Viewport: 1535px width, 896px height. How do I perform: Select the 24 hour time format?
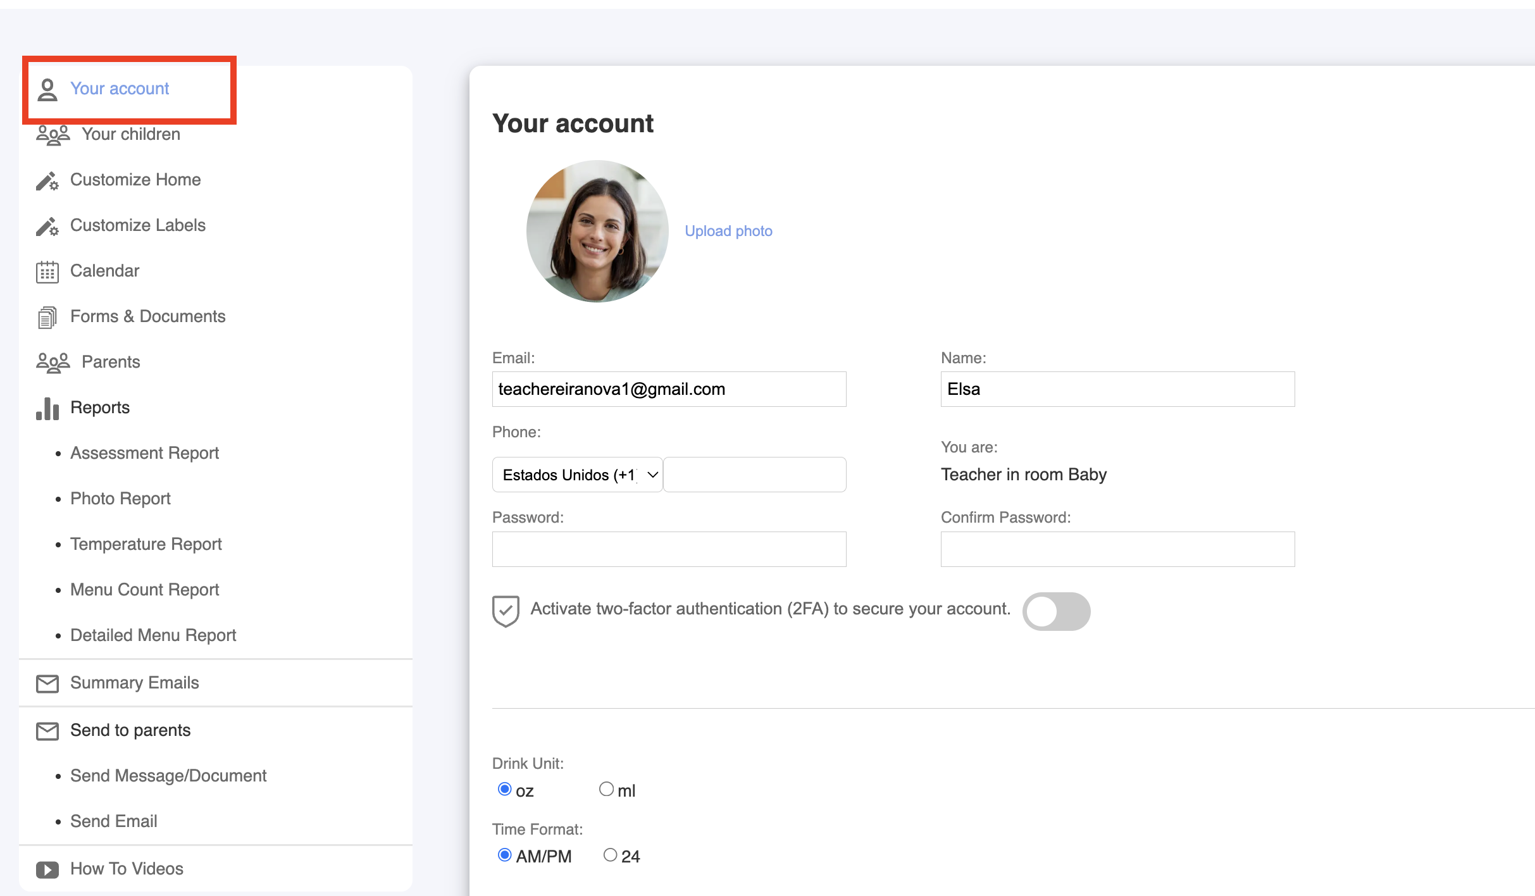click(610, 855)
